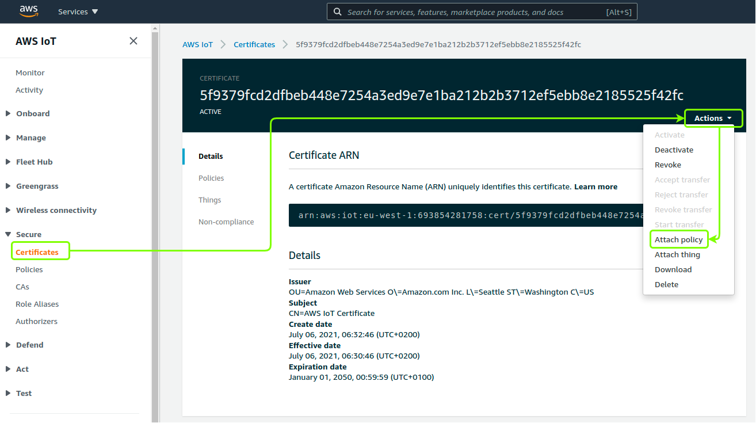Open CAs in the sidebar
This screenshot has width=756, height=423.
[22, 287]
